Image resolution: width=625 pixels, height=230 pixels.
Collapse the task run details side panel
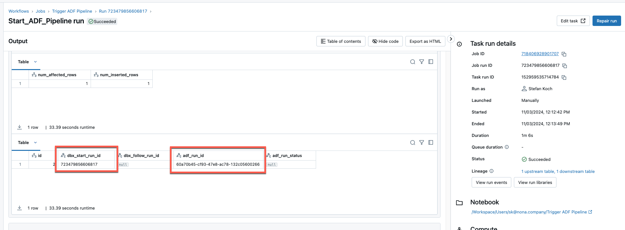451,39
